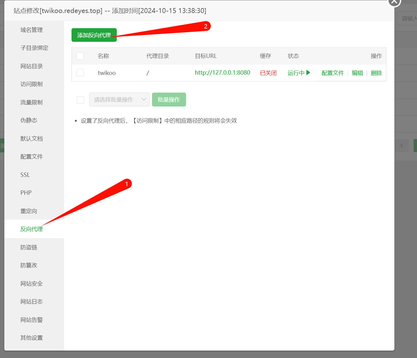
Task: Switch to 域名管理 tab
Action: tap(32, 30)
